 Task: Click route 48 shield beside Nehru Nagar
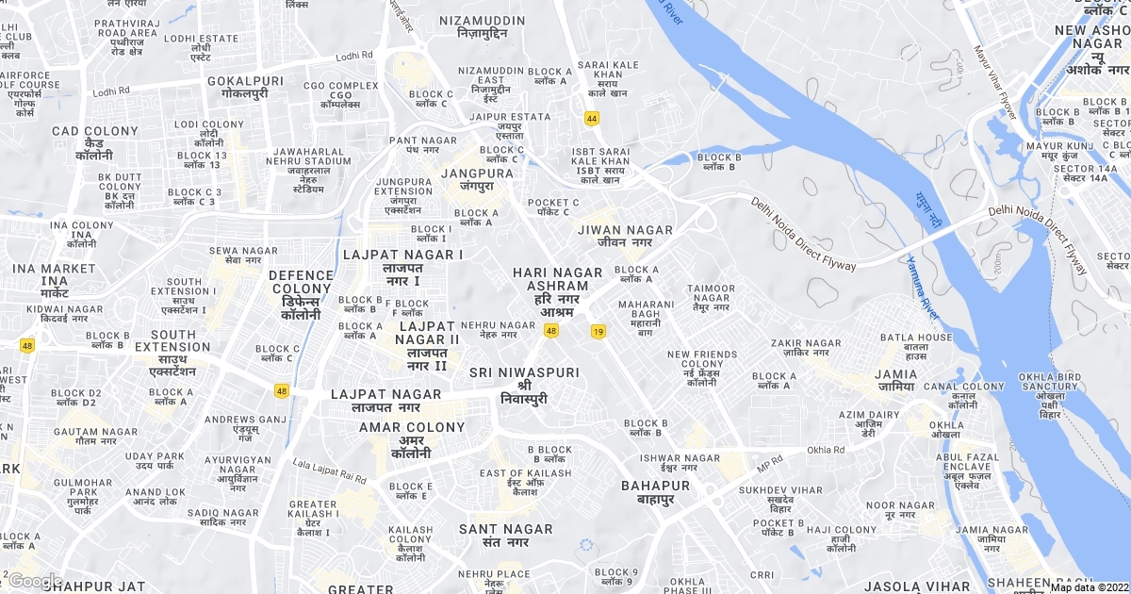click(x=551, y=330)
